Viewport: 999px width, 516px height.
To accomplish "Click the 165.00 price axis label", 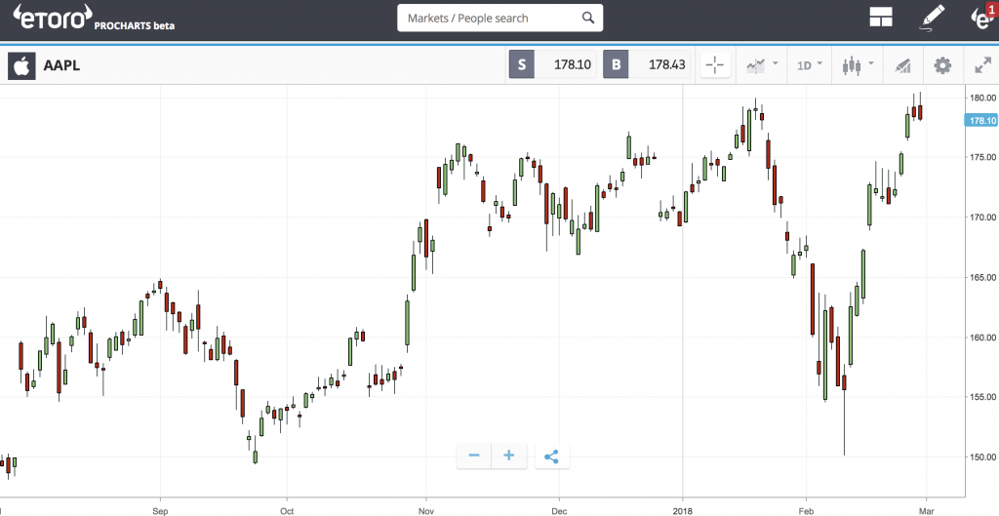I will click(982, 277).
